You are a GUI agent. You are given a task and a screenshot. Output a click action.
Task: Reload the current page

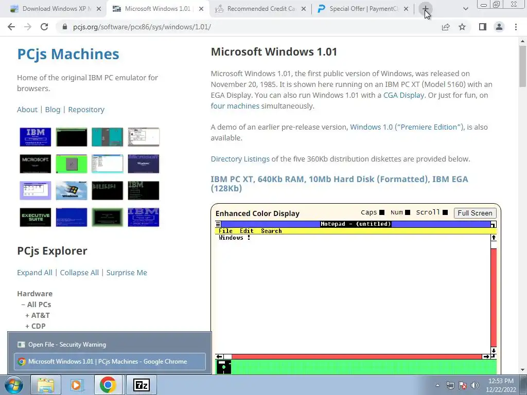coord(44,27)
